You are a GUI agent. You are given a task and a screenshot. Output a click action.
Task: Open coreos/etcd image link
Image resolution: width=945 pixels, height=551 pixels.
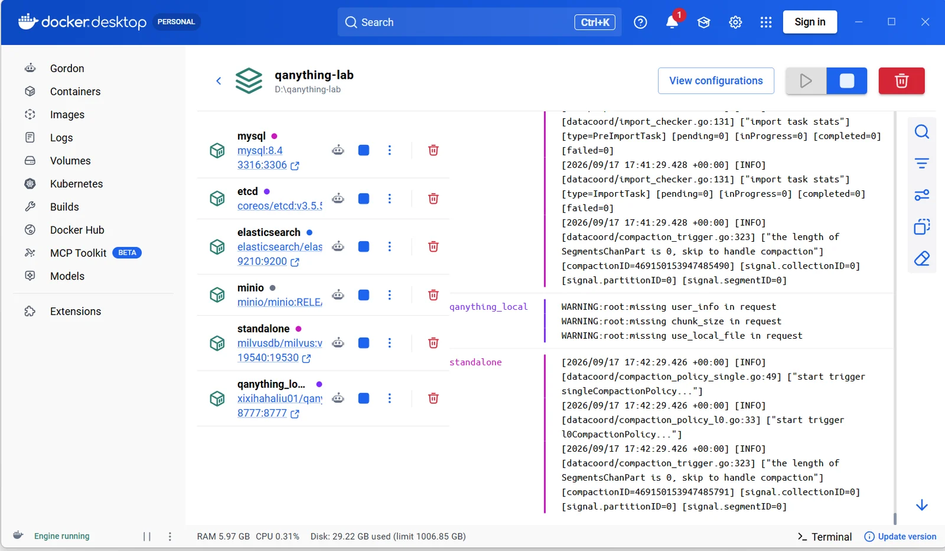coord(280,206)
